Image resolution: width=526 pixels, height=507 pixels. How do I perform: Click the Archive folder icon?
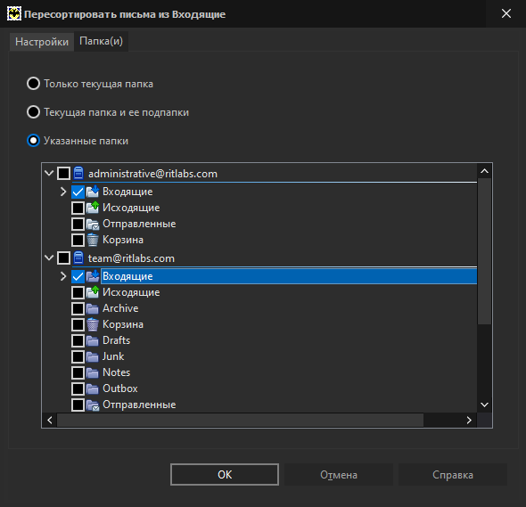pos(93,308)
